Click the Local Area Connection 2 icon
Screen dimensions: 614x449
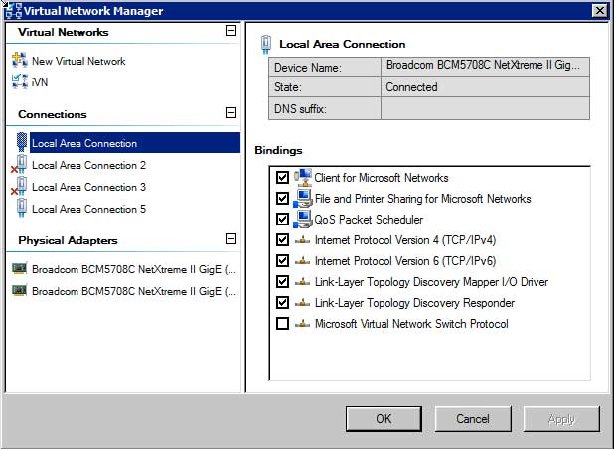[x=19, y=164]
